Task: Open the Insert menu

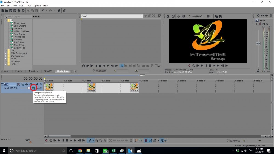Action: click(x=22, y=5)
